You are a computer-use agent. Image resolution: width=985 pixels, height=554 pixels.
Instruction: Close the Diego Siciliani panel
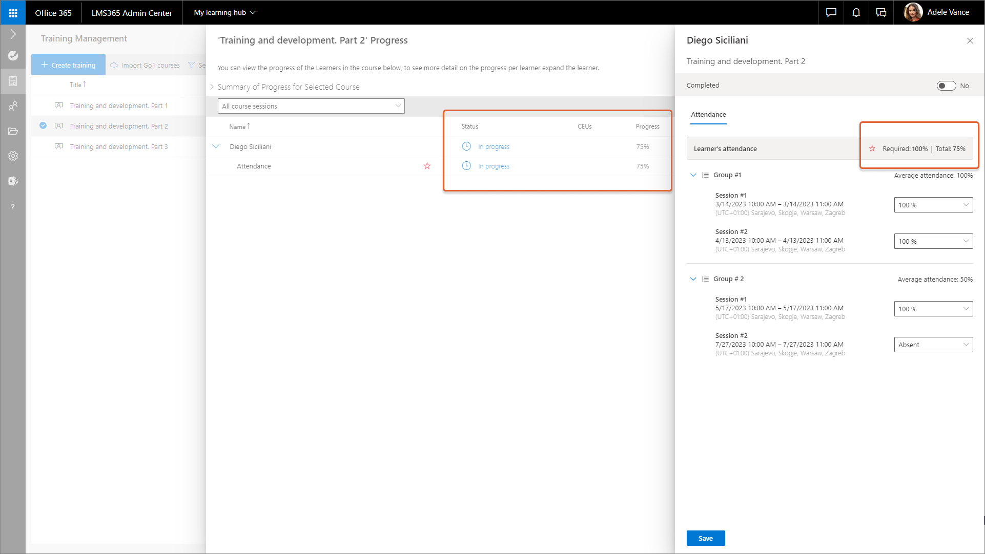pos(970,41)
